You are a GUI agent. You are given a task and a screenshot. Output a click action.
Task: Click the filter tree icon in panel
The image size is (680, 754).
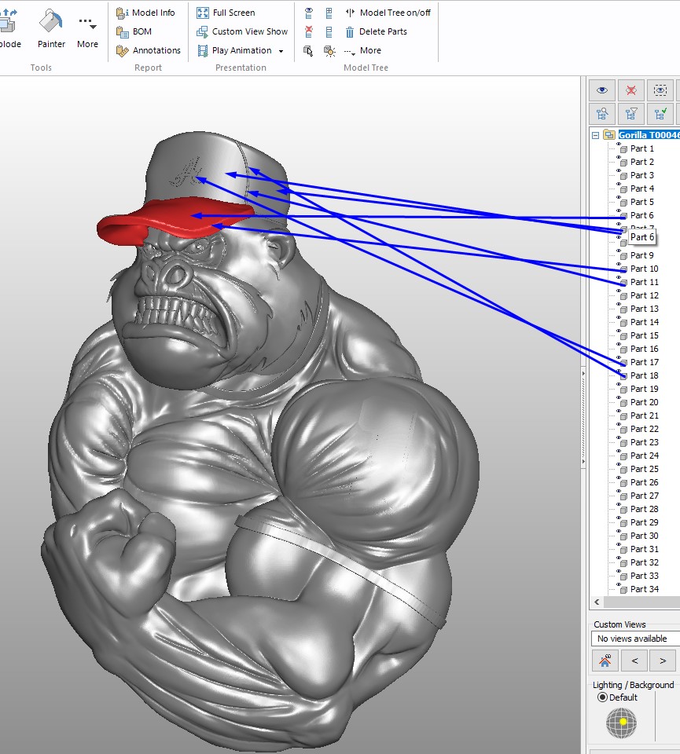631,113
